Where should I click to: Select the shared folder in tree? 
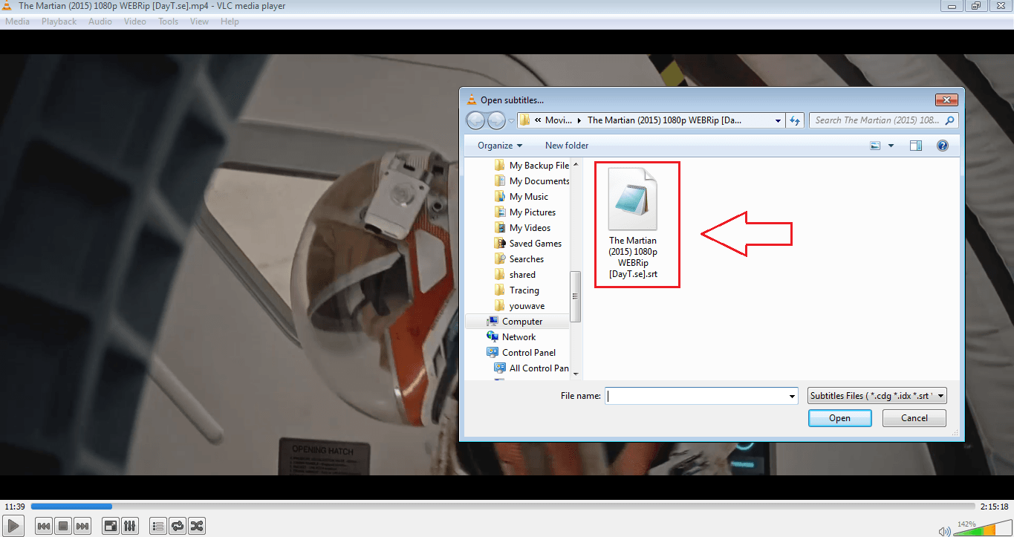(515, 275)
